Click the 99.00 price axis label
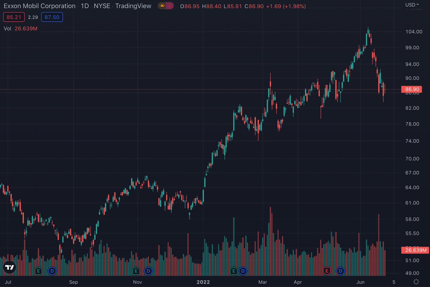430x287 pixels. pos(412,48)
